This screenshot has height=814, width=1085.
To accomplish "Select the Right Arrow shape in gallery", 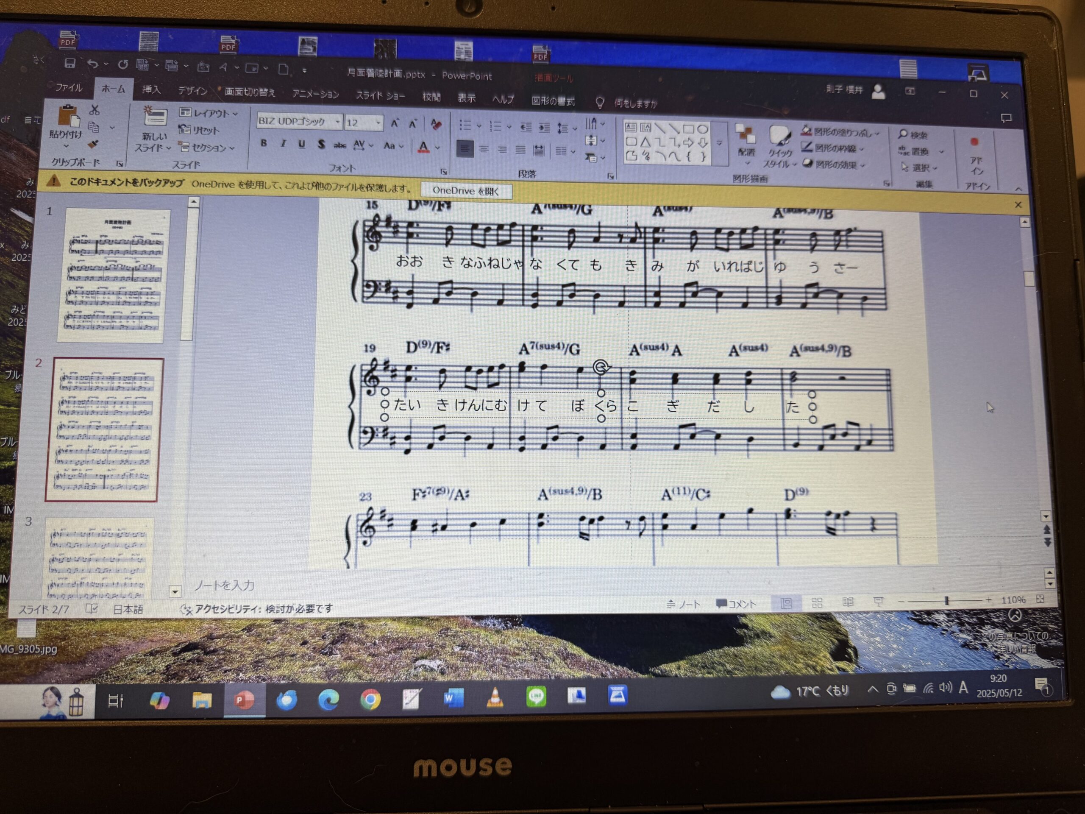I will pyautogui.click(x=689, y=143).
